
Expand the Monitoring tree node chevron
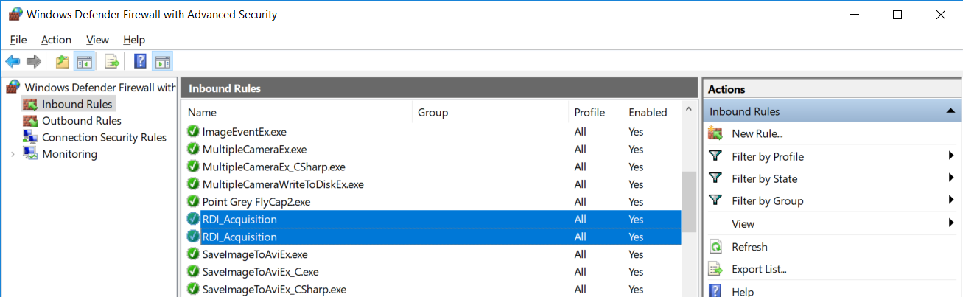coord(13,154)
